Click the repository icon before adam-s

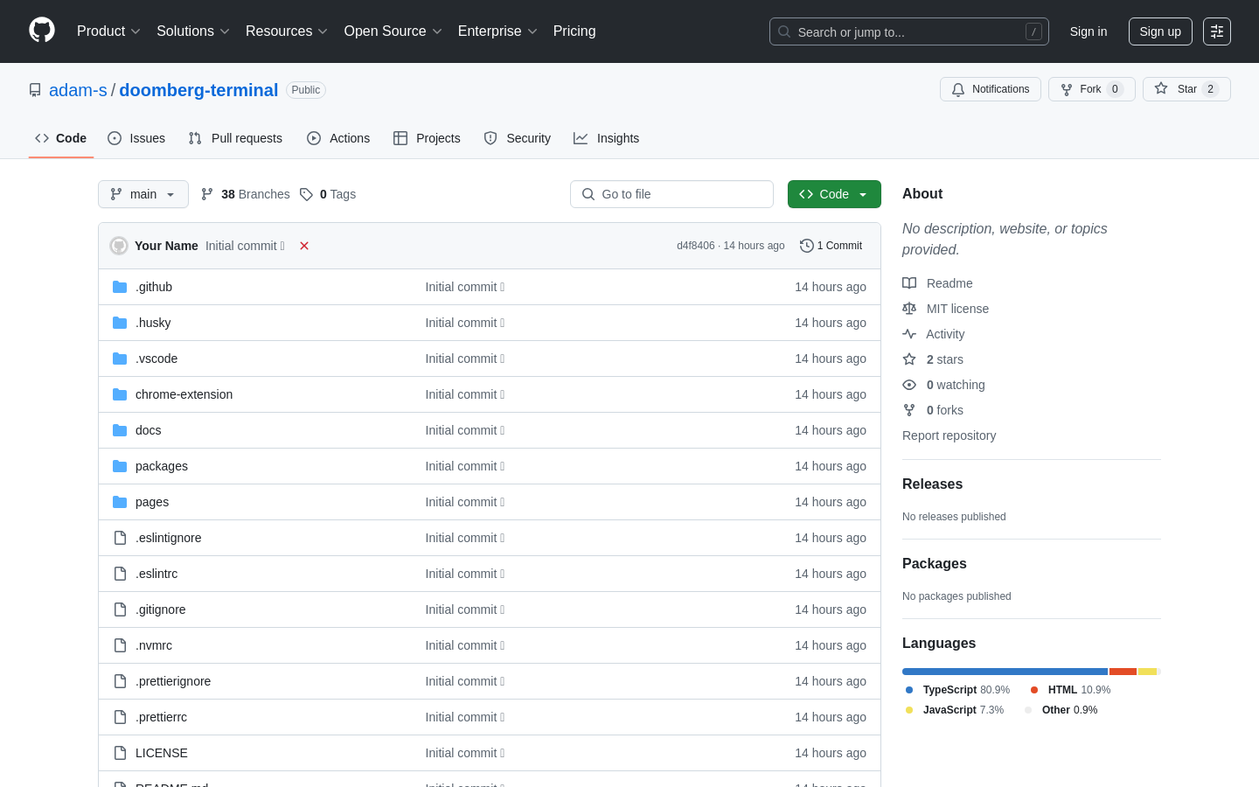[x=35, y=90]
